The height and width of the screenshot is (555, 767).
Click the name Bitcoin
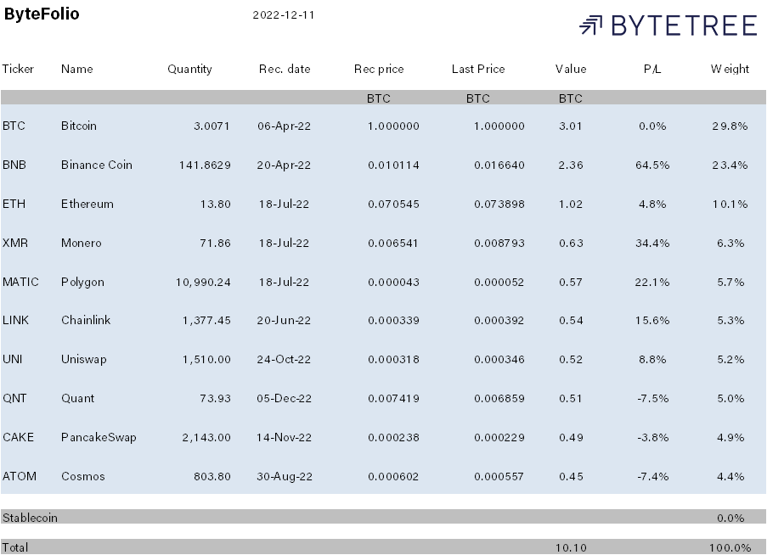point(79,126)
